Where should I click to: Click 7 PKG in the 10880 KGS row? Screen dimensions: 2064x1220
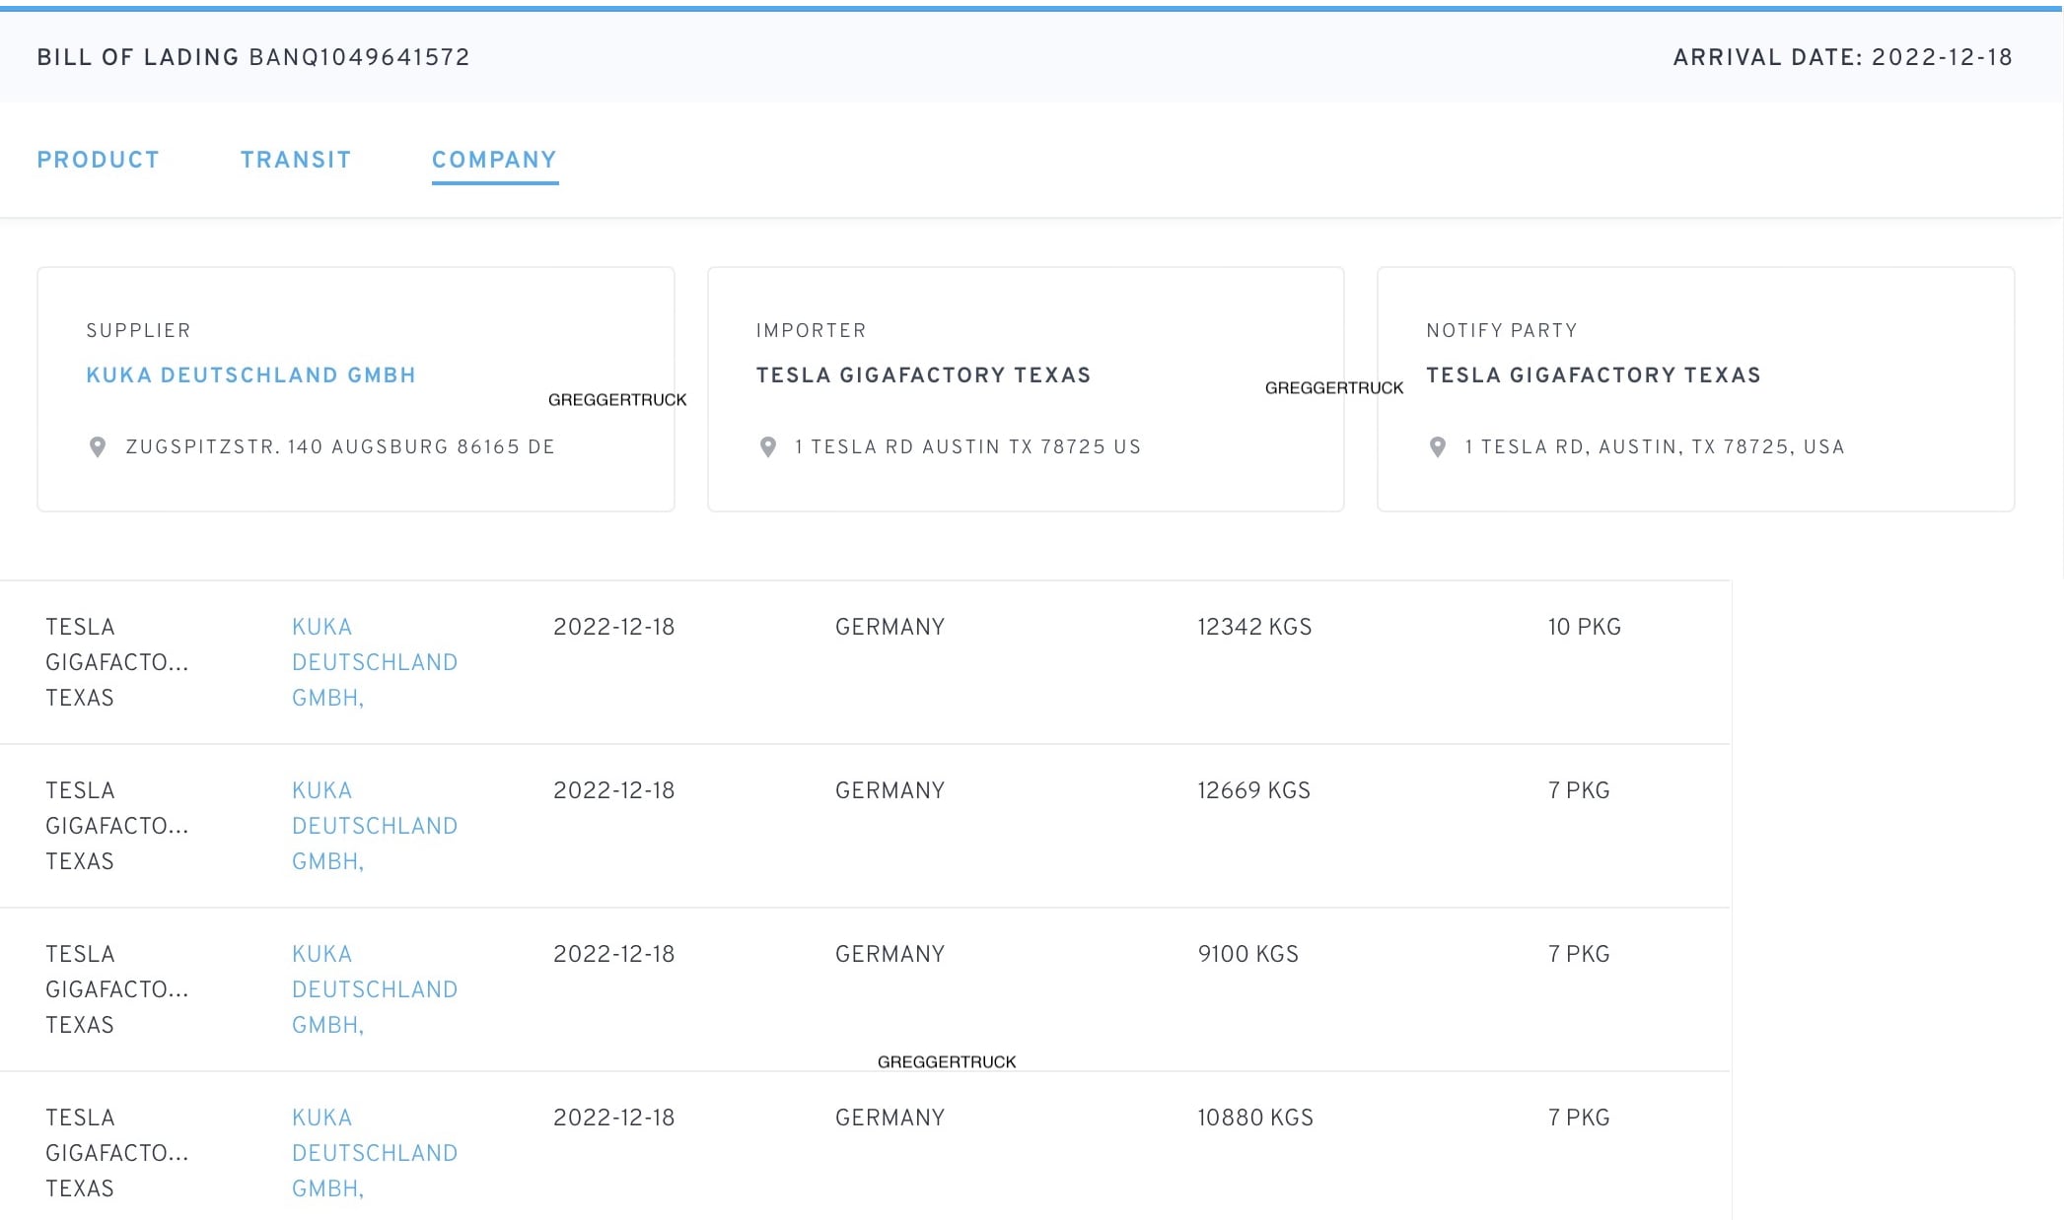click(x=1578, y=1118)
